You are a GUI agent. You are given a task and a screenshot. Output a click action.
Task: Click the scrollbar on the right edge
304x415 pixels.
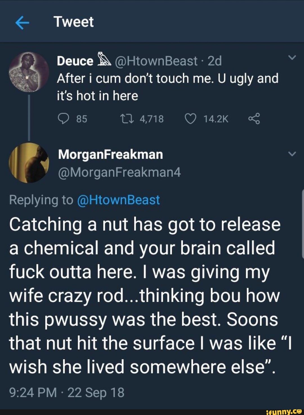coord(302,224)
